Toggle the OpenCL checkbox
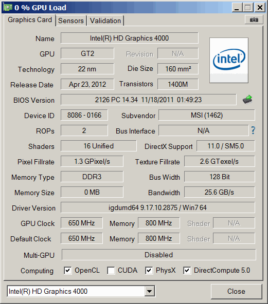268x304 pixels. pos(67,271)
